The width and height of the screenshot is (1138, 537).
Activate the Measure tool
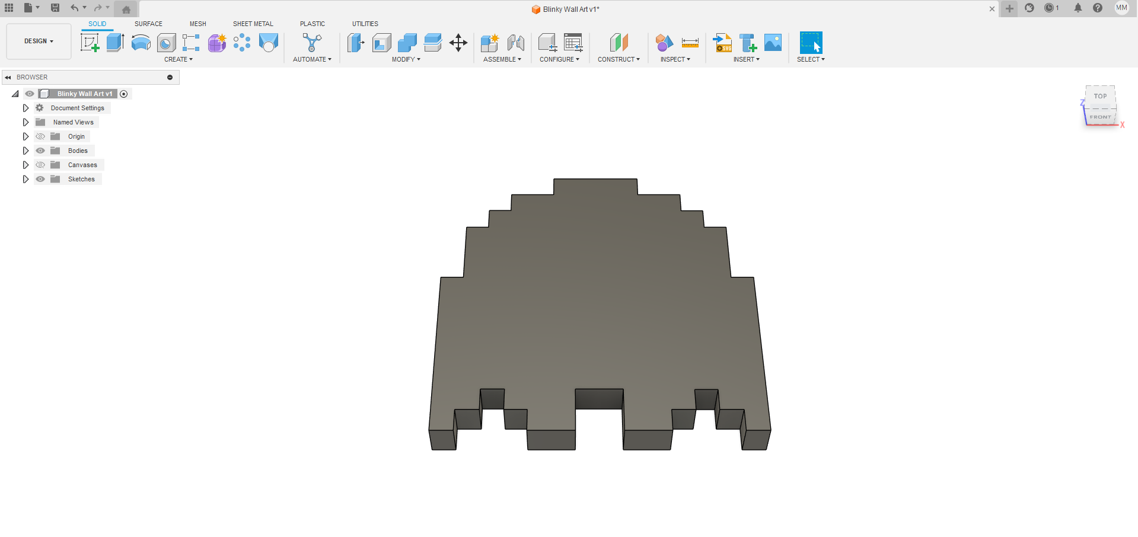point(690,43)
